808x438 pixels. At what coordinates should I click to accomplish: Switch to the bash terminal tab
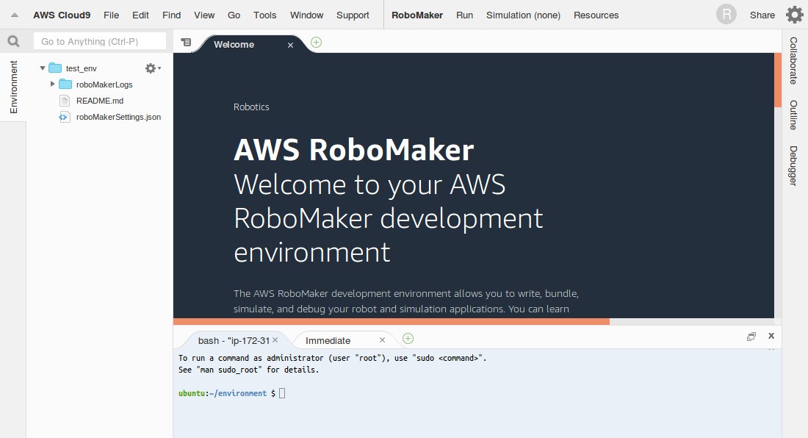(x=234, y=340)
